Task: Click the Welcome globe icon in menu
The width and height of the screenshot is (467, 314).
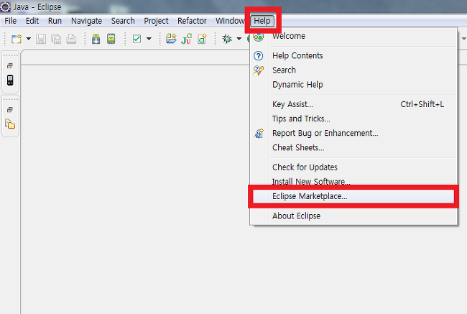Action: point(258,37)
